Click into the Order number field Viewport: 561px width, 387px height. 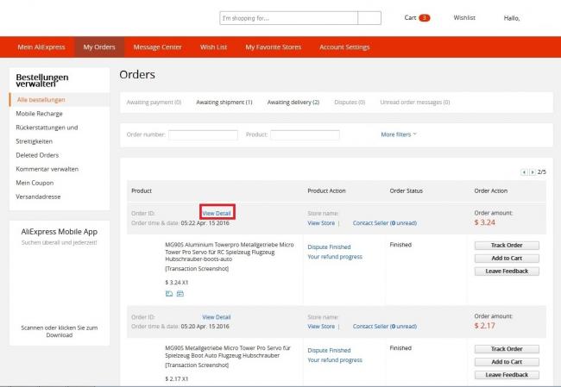pyautogui.click(x=203, y=134)
